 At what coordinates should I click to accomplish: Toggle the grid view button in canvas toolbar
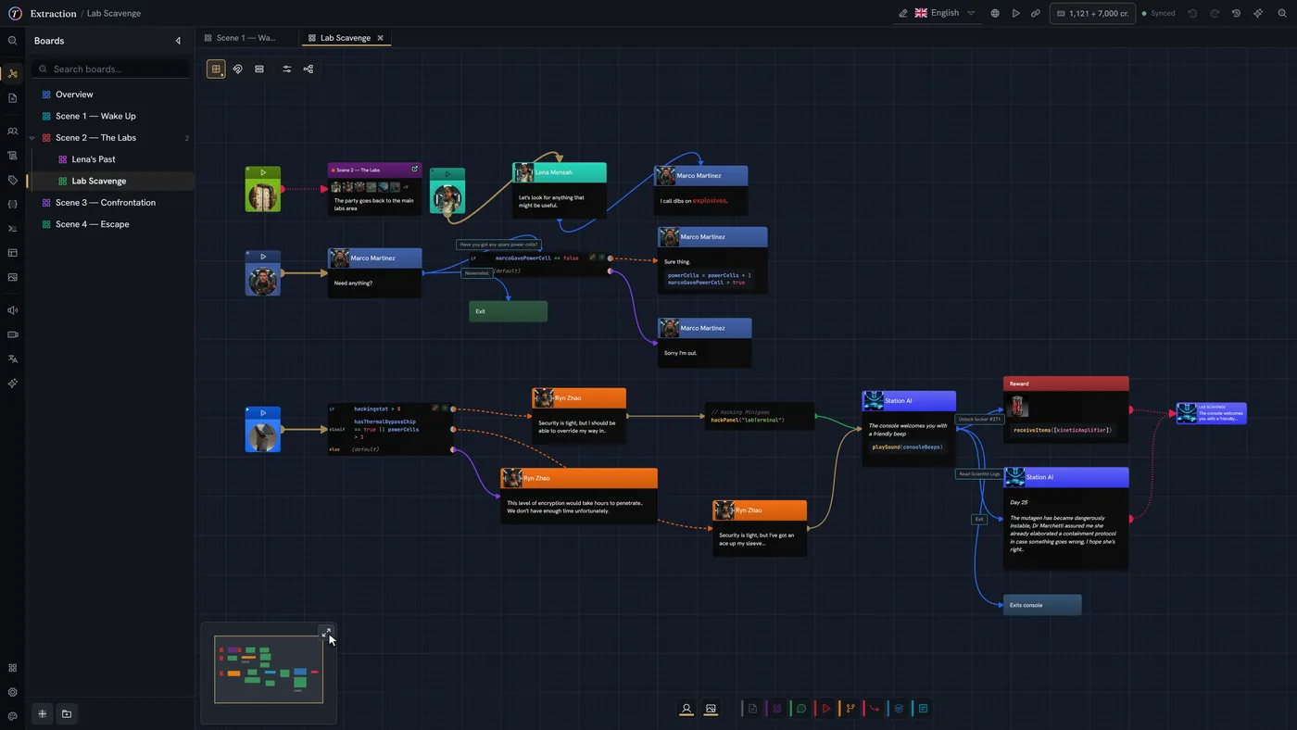(x=216, y=69)
